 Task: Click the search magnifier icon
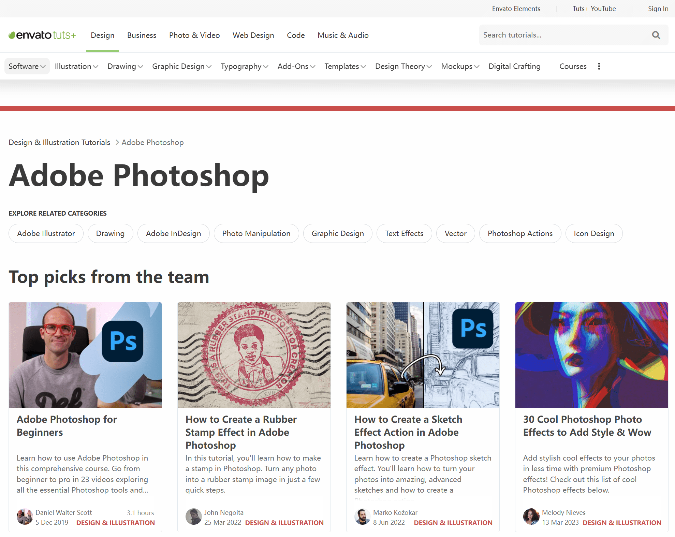coord(656,35)
